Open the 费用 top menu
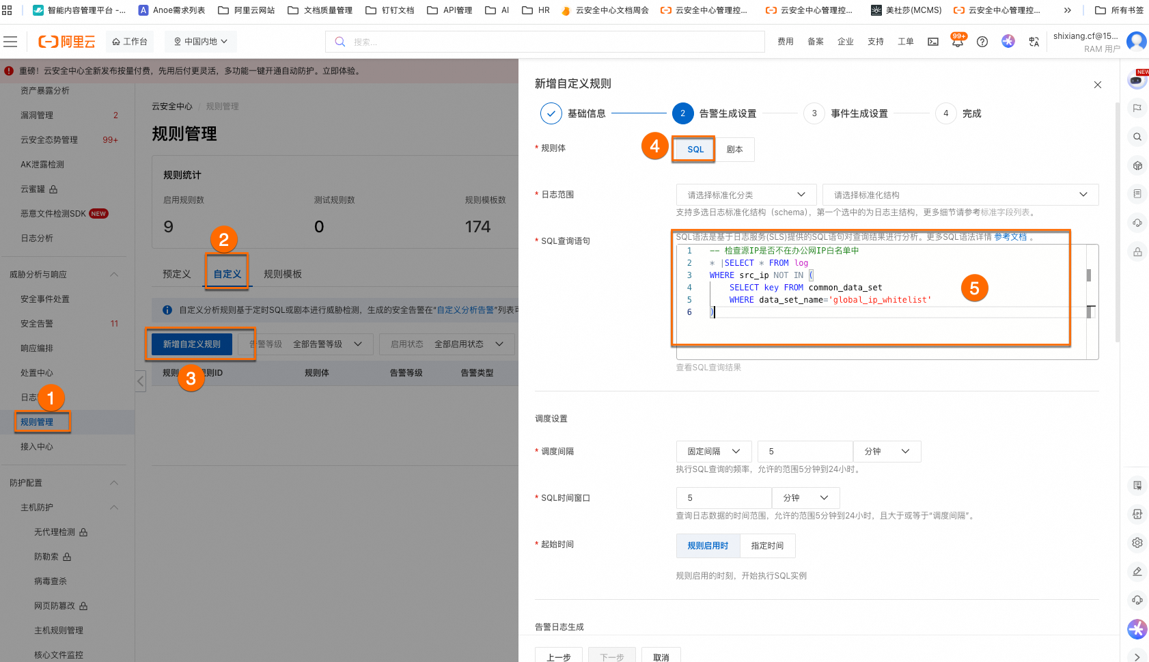Image resolution: width=1149 pixels, height=662 pixels. (786, 42)
